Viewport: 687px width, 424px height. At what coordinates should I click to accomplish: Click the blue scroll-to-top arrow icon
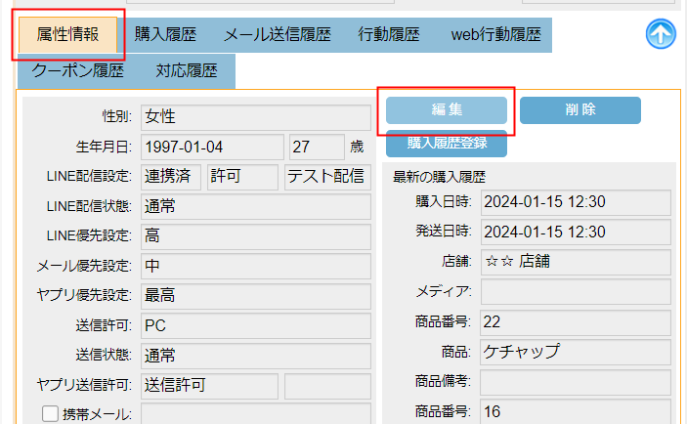[x=661, y=34]
